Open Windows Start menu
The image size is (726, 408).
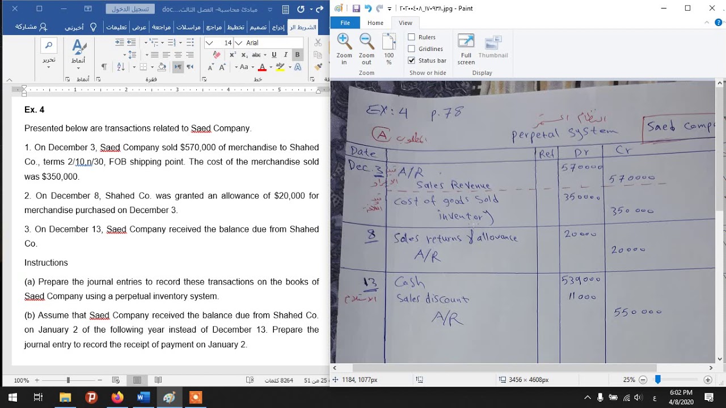[12, 398]
